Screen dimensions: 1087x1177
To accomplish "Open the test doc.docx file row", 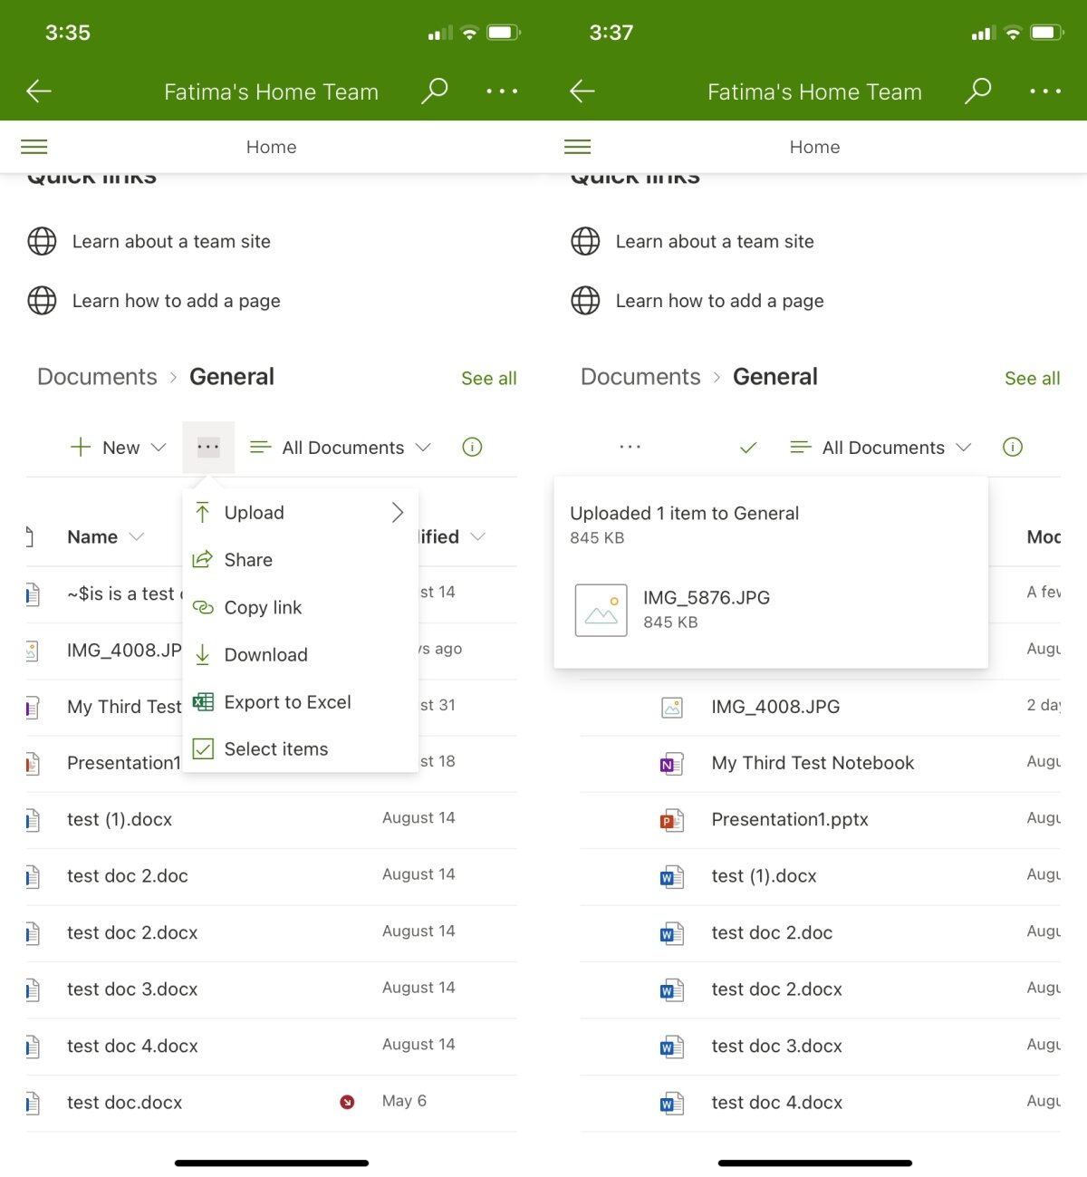I will 124,1103.
